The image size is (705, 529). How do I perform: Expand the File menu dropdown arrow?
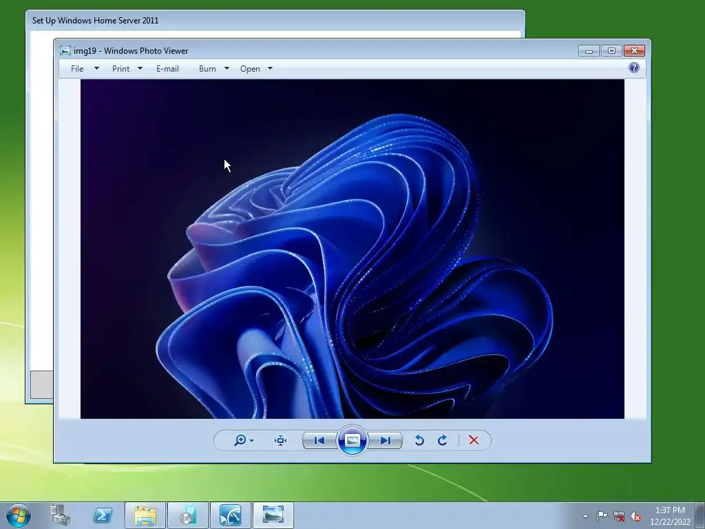[96, 68]
